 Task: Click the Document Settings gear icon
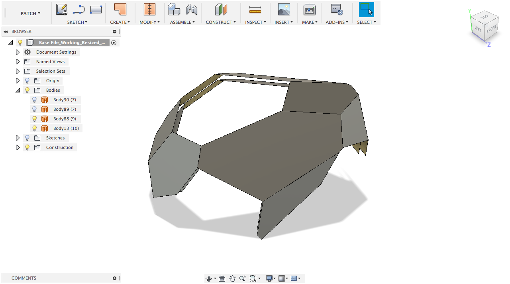click(27, 52)
